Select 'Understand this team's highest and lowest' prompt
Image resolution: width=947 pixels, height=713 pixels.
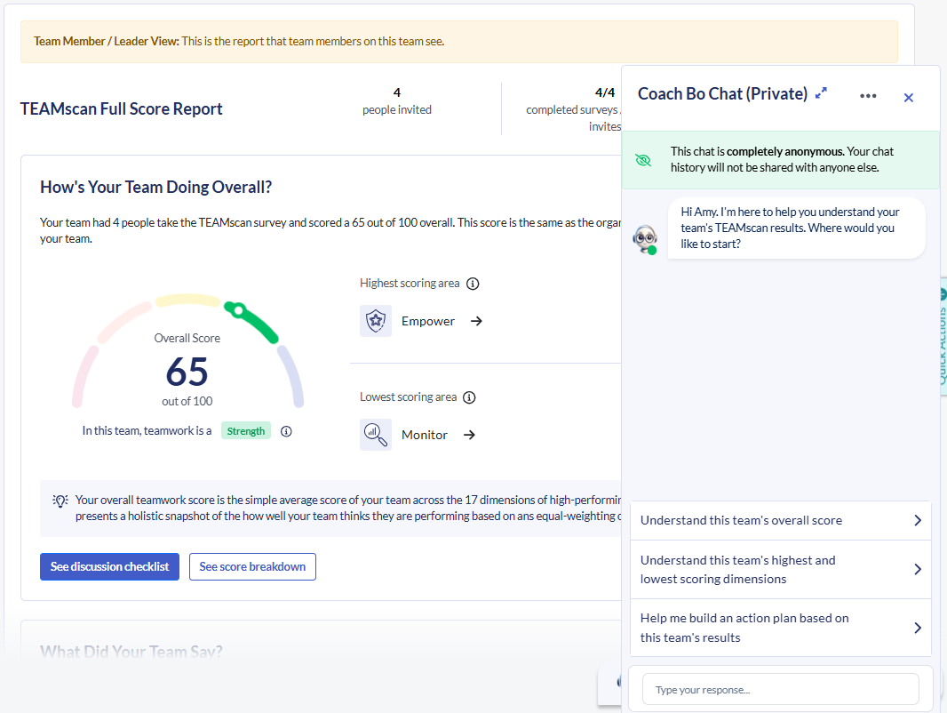click(x=780, y=569)
